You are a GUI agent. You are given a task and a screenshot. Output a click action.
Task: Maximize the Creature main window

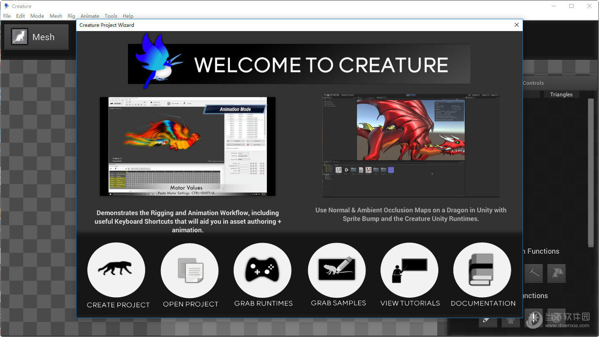pyautogui.click(x=571, y=6)
